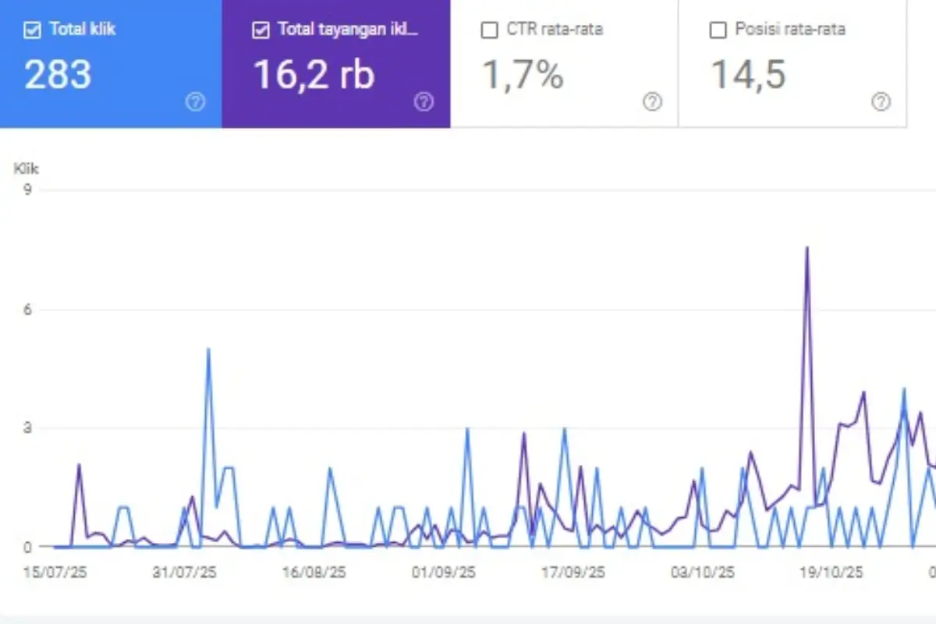Uncheck the Total klik checkbox
Screen dimensions: 936x624
click(x=32, y=30)
